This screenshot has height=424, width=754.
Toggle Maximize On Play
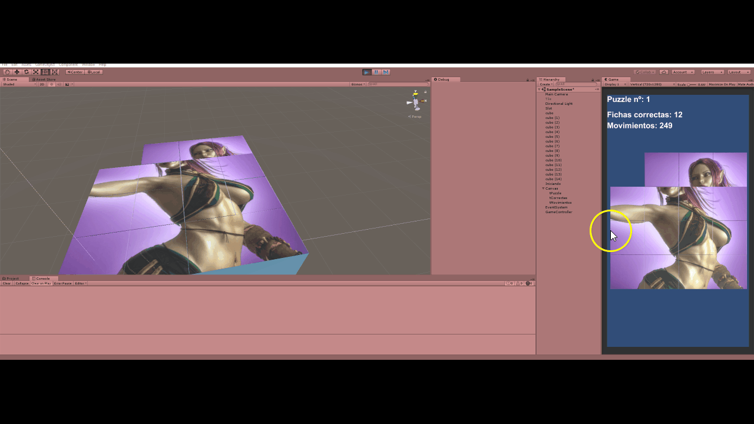(x=722, y=84)
